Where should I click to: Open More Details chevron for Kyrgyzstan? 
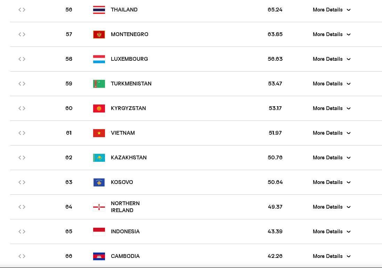[349, 108]
